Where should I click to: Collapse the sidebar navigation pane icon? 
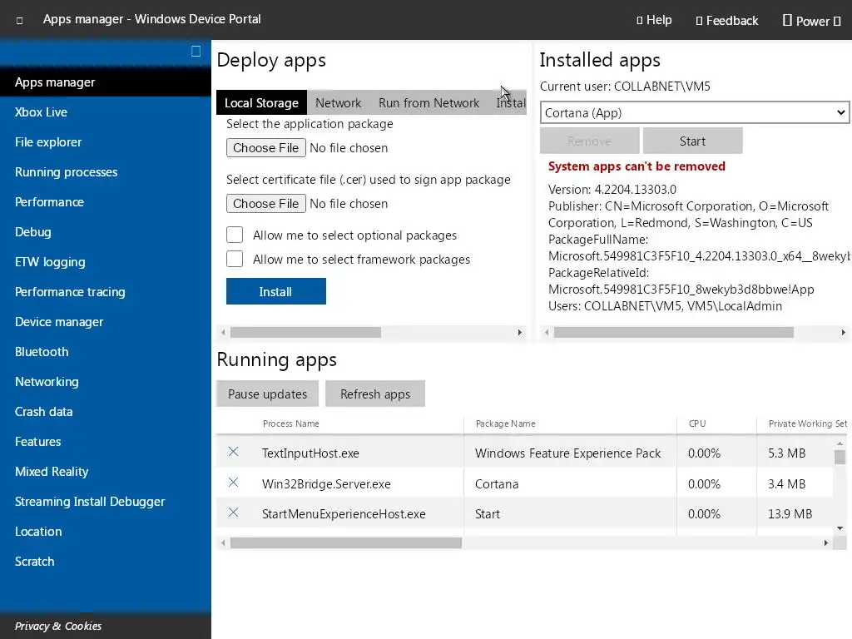coord(196,52)
